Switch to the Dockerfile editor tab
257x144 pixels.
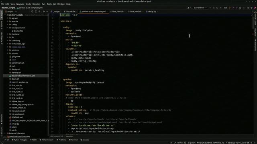pos(69,12)
